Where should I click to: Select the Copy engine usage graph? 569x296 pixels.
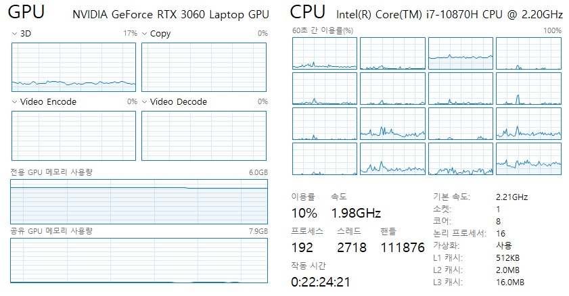(x=204, y=67)
